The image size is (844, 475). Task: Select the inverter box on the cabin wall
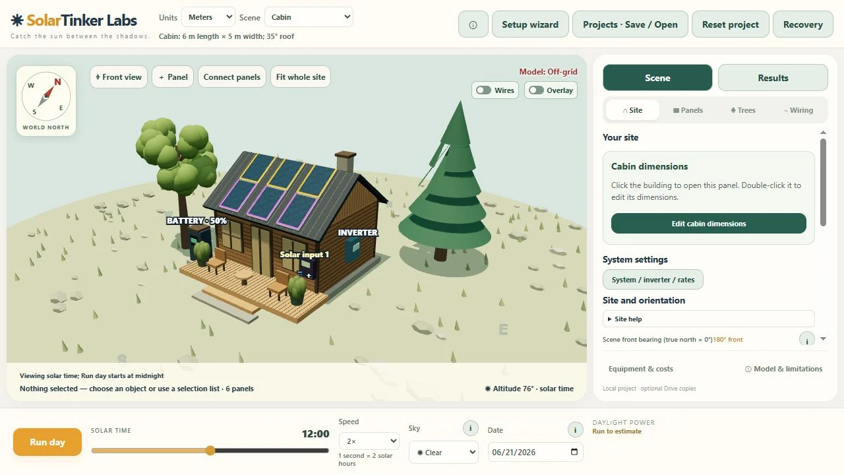click(352, 250)
